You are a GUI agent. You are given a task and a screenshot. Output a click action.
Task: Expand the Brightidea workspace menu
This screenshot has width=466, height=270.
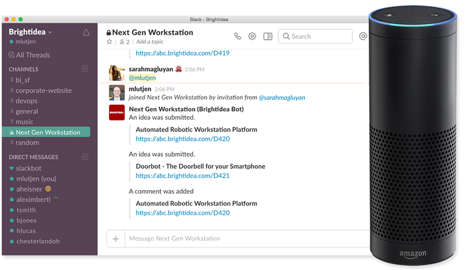coord(30,32)
